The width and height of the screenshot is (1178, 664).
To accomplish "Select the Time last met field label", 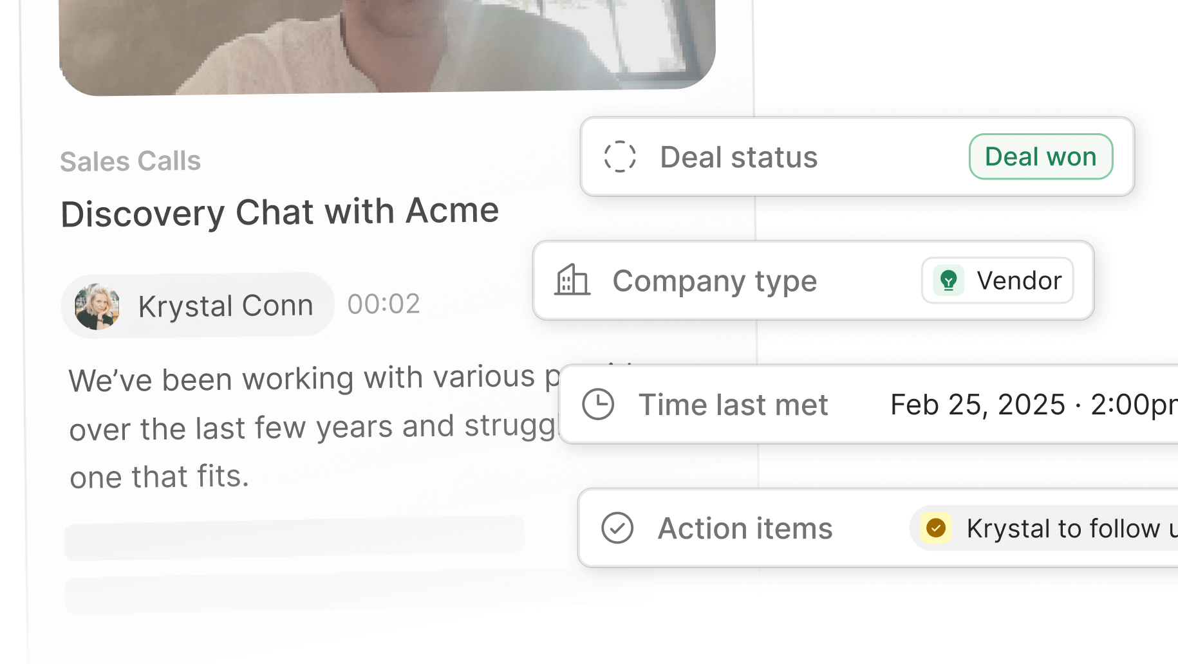I will click(733, 405).
